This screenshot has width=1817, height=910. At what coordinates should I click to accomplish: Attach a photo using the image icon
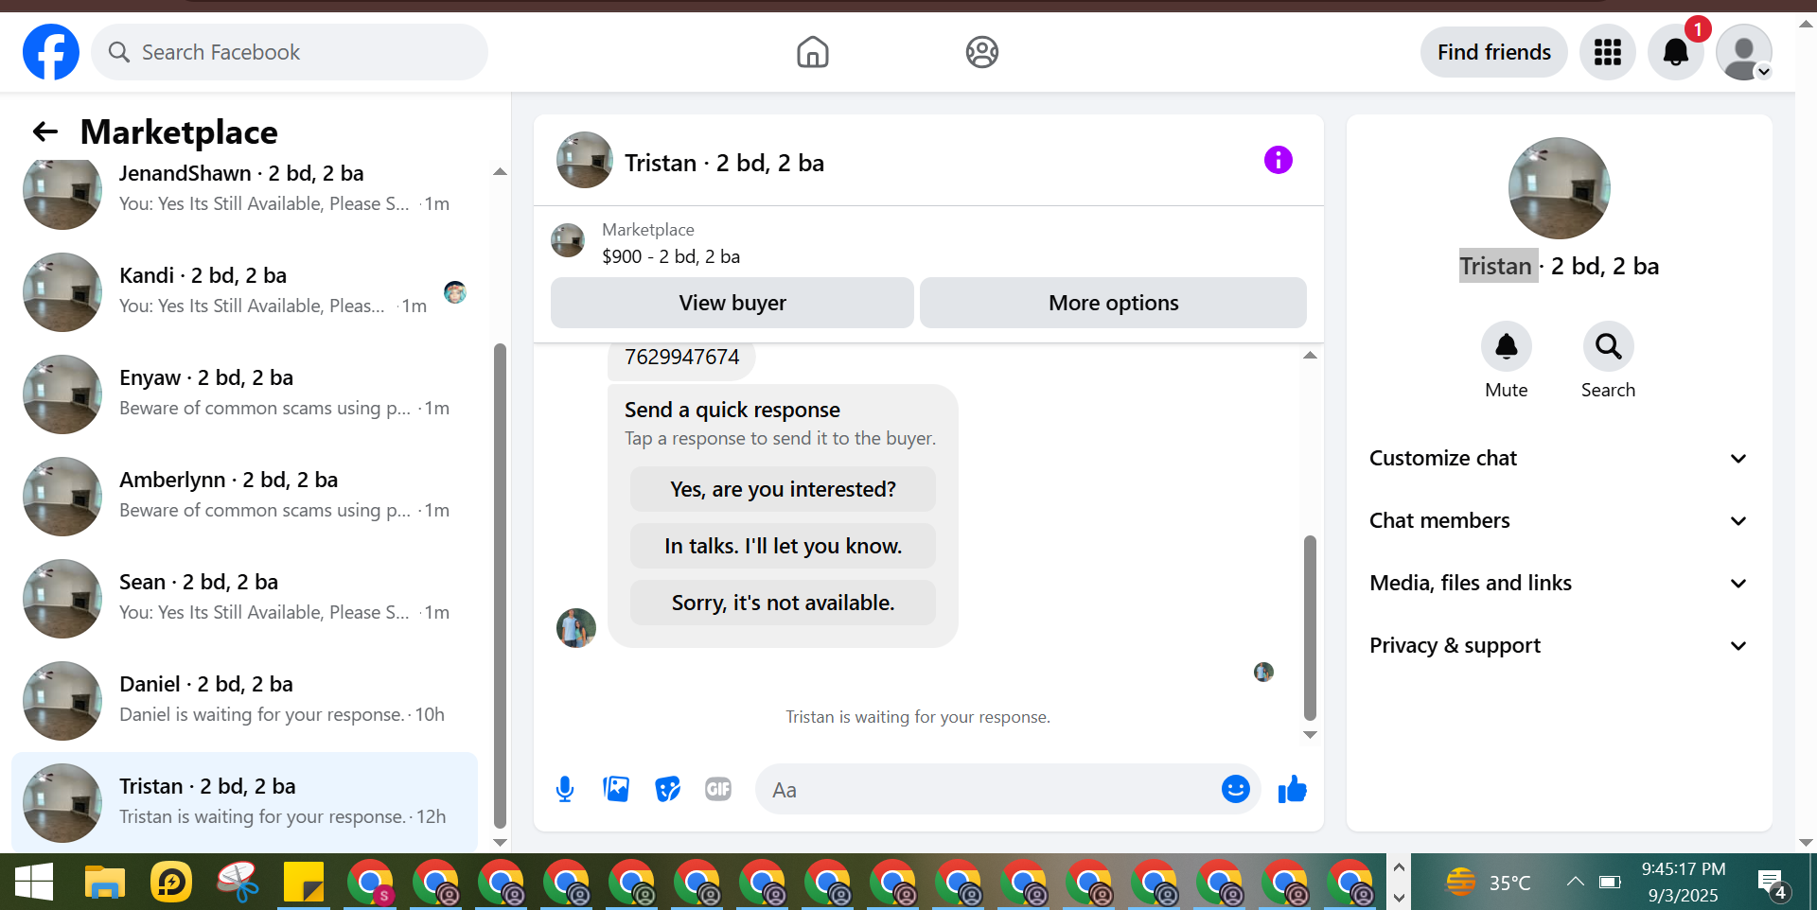pos(616,789)
